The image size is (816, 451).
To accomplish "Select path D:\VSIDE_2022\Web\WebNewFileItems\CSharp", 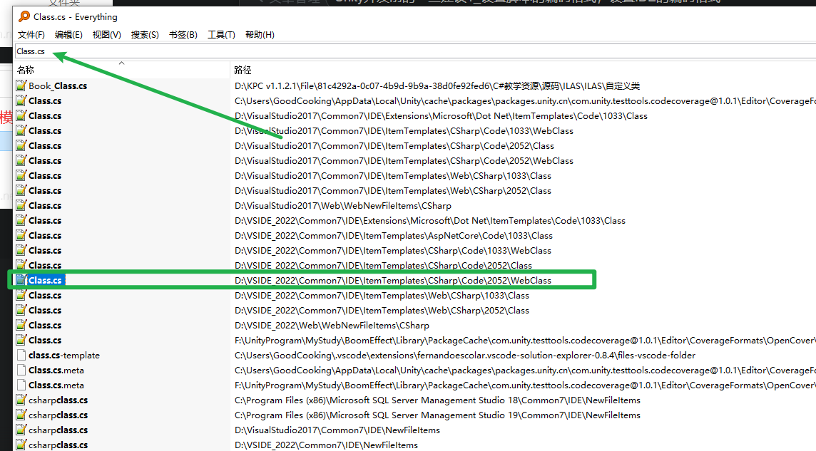I will pyautogui.click(x=332, y=326).
